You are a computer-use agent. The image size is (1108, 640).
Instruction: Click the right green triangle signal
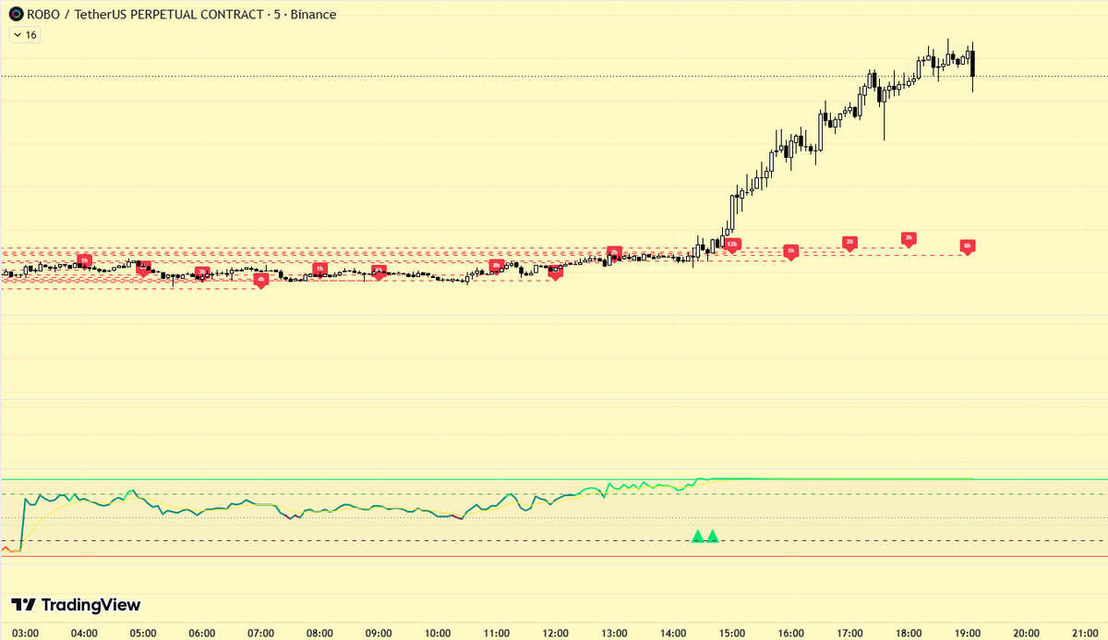(x=712, y=536)
